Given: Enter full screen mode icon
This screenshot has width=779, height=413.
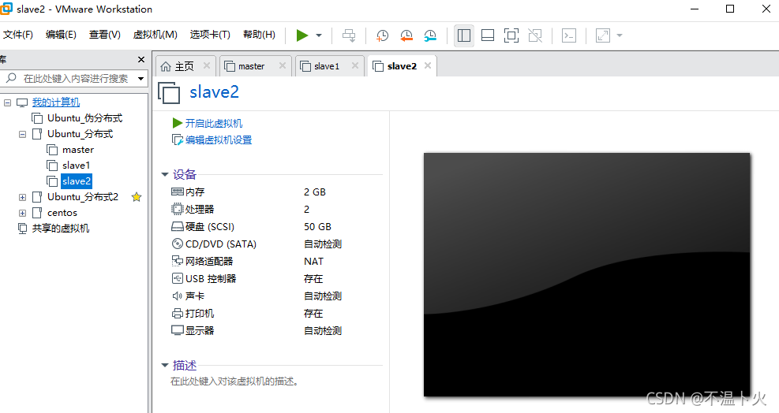Looking at the screenshot, I should click(x=511, y=35).
